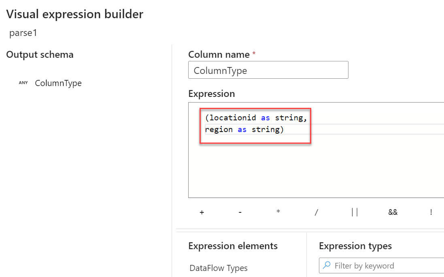Place cursor on the word region in the expression
This screenshot has width=444, height=277.
point(218,130)
